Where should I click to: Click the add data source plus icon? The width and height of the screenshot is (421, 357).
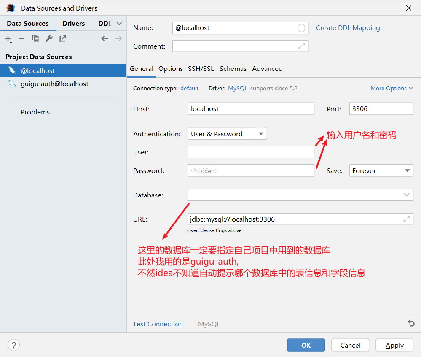[x=8, y=38]
